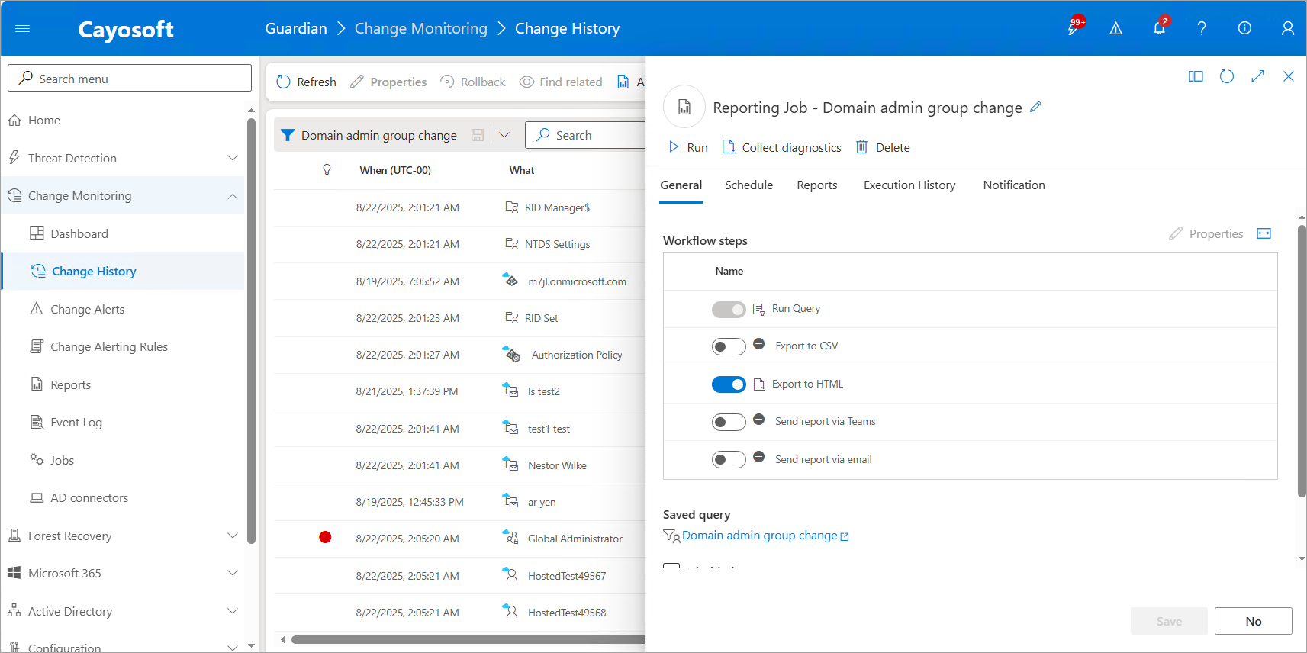Click the Guardian breadcrumb link
The width and height of the screenshot is (1307, 653).
(296, 28)
